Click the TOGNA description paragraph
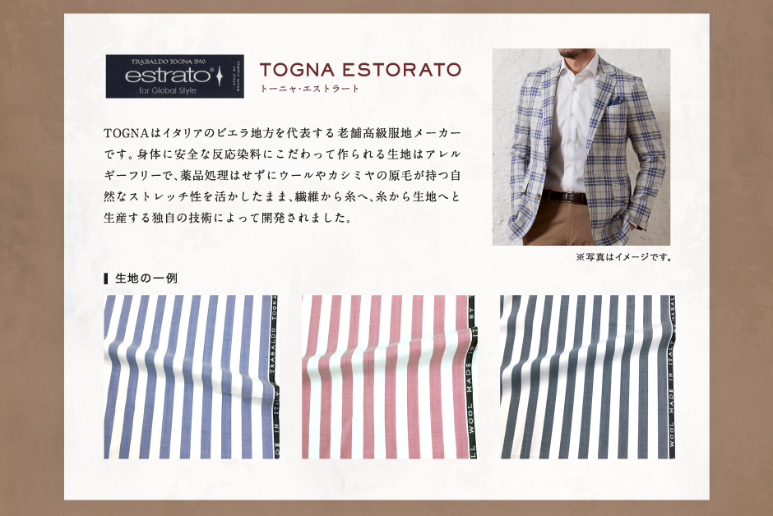Image resolution: width=773 pixels, height=516 pixels. [x=282, y=175]
